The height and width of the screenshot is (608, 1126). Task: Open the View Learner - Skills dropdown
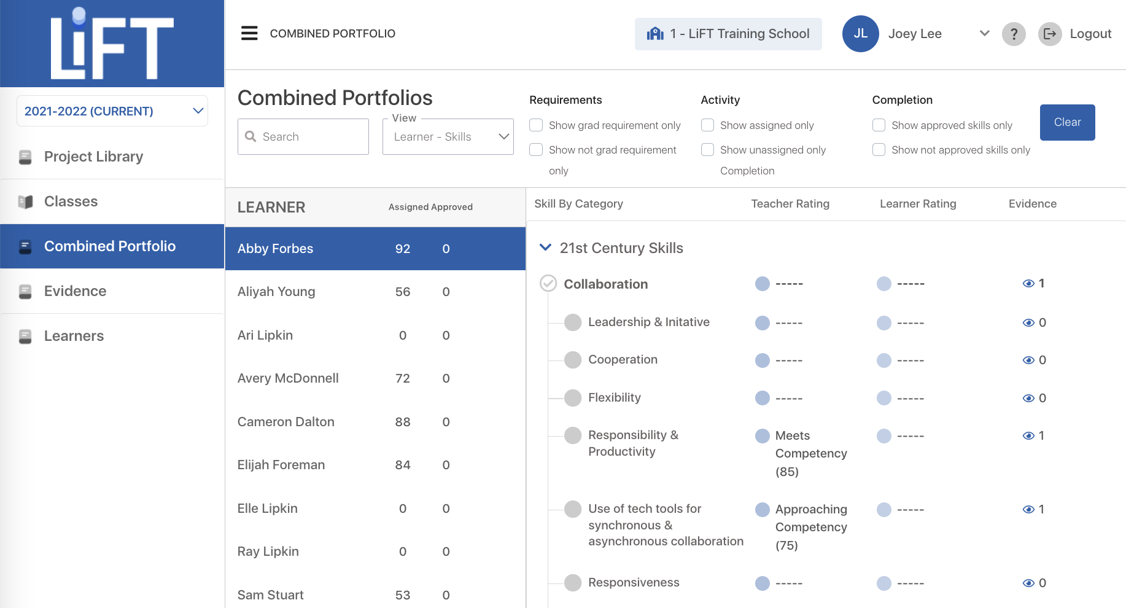tap(448, 136)
